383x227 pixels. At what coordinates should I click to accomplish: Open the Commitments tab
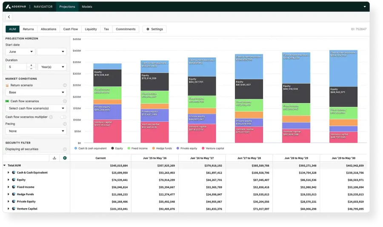(x=126, y=29)
